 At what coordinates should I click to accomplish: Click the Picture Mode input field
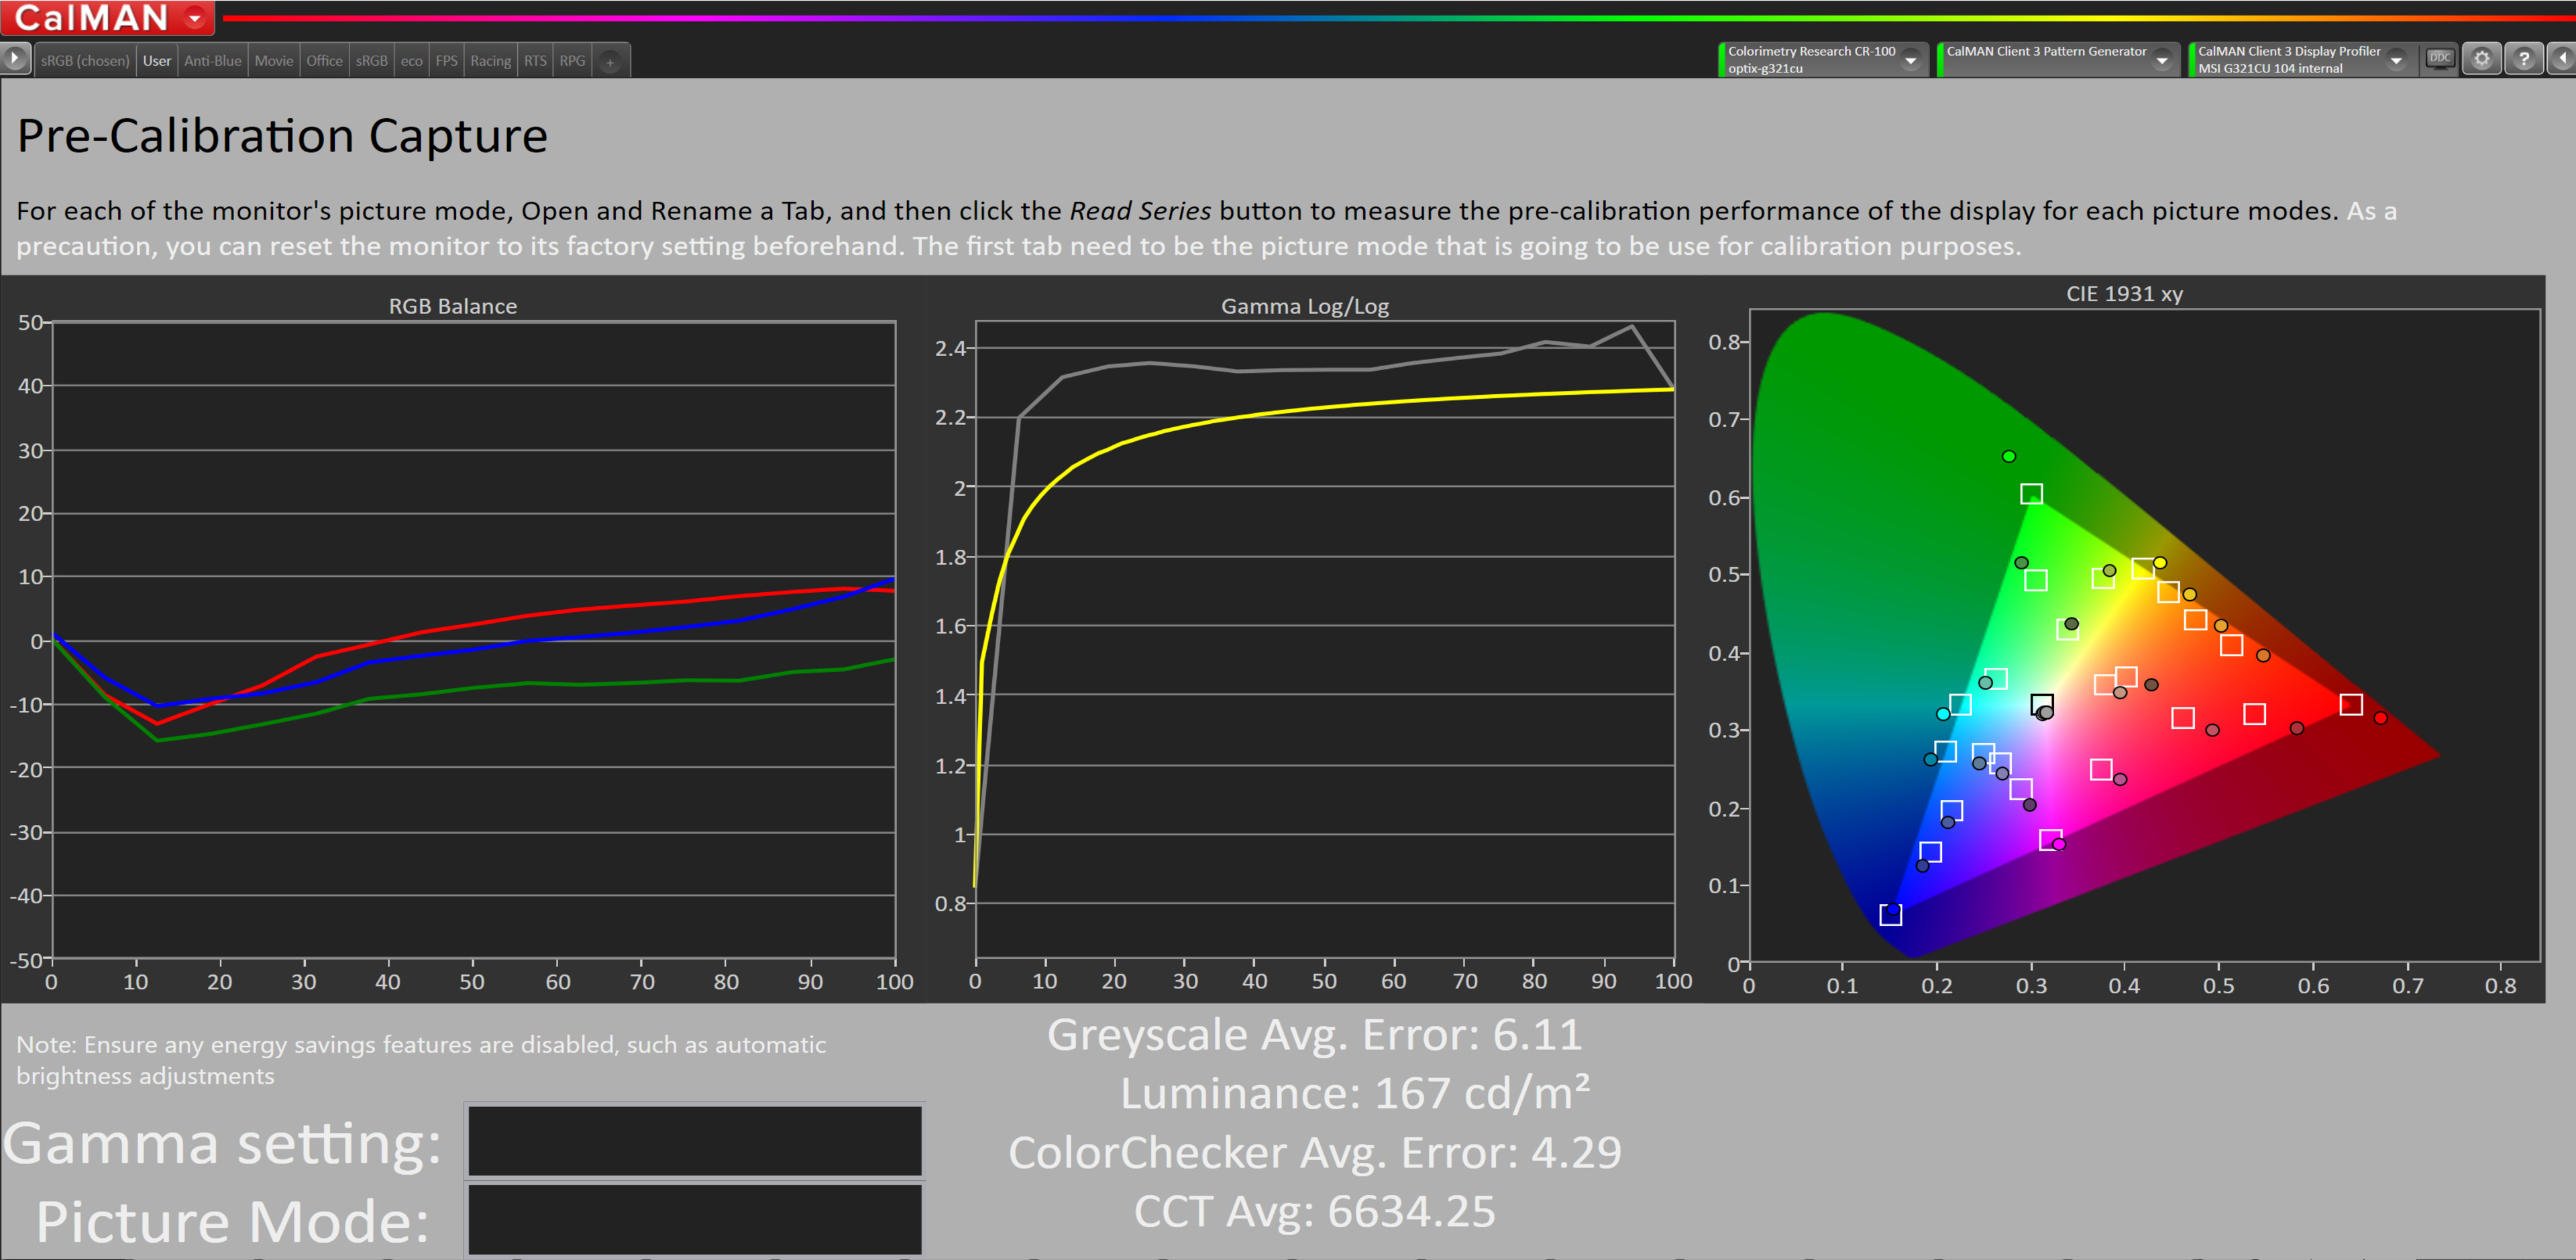tap(694, 1218)
